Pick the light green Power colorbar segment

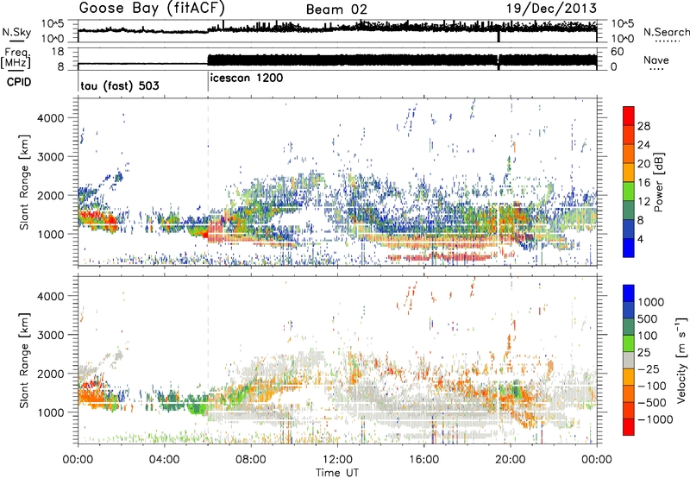pos(629,192)
